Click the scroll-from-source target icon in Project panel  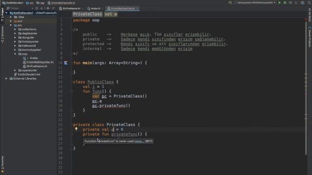[x=37, y=8]
